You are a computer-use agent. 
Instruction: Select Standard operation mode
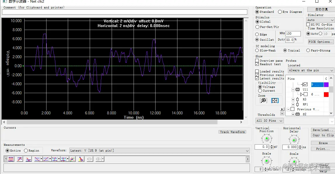click(257, 12)
